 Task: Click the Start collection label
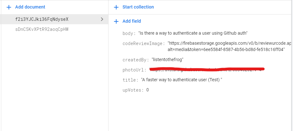[138, 7]
